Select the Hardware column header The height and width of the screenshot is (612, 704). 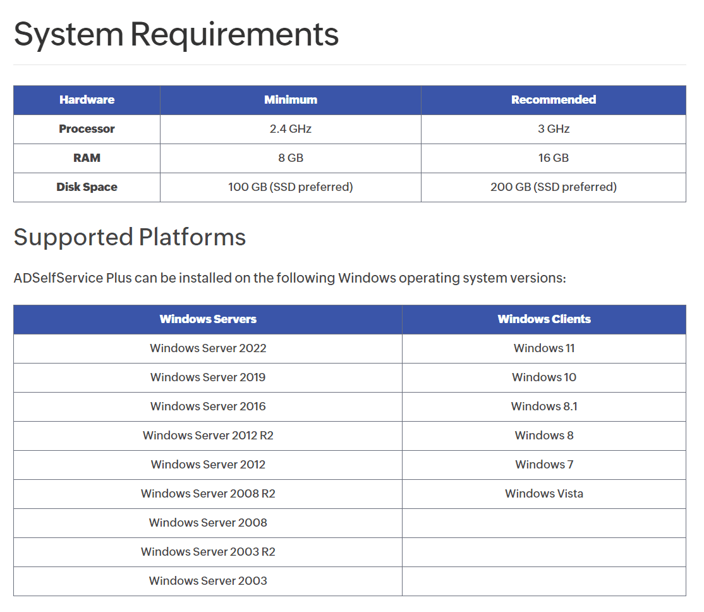87,100
